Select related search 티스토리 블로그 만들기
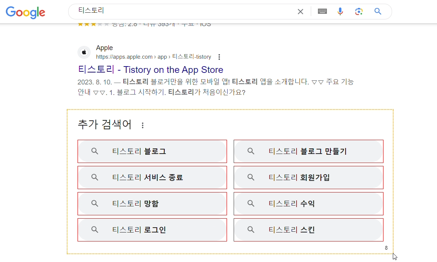 [309, 151]
